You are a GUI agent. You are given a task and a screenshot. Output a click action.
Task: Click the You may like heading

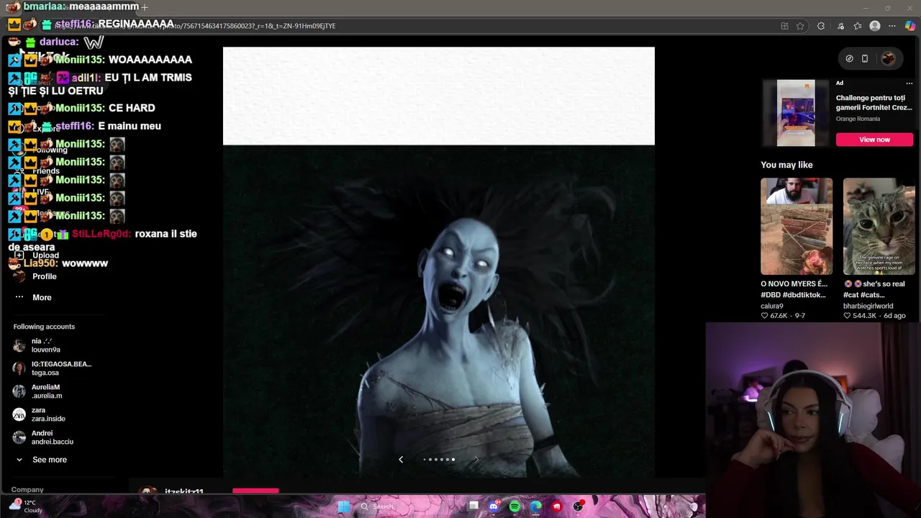click(786, 165)
